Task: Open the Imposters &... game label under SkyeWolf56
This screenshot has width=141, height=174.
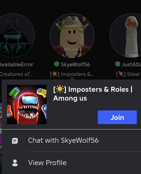Action: [72, 74]
